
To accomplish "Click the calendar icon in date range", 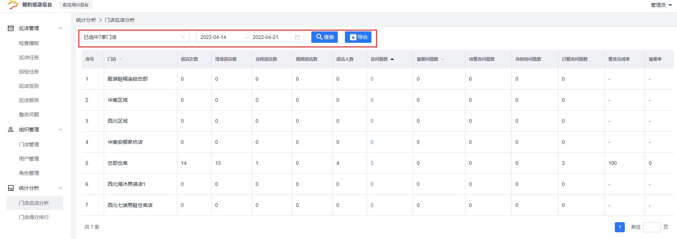I will 297,37.
